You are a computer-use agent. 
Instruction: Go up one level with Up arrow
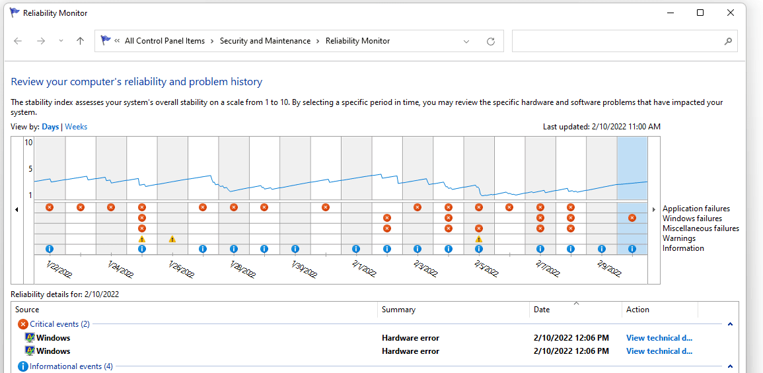point(81,42)
